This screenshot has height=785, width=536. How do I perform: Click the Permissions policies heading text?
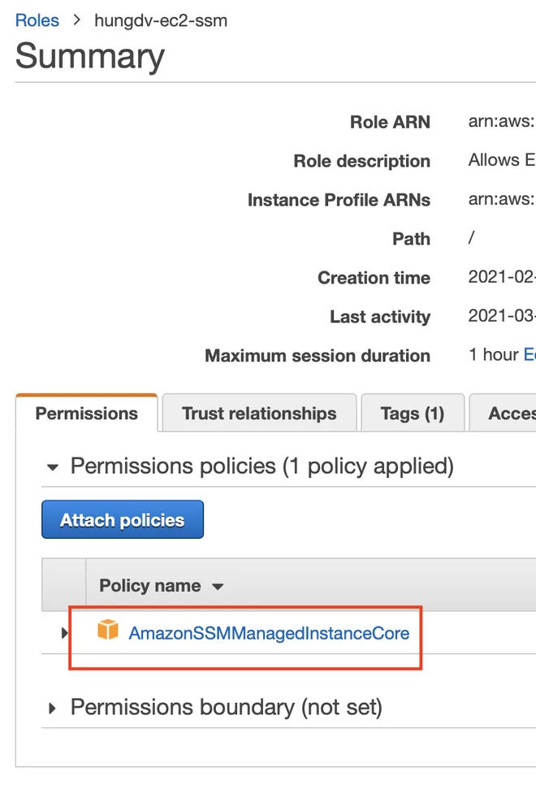(x=262, y=466)
